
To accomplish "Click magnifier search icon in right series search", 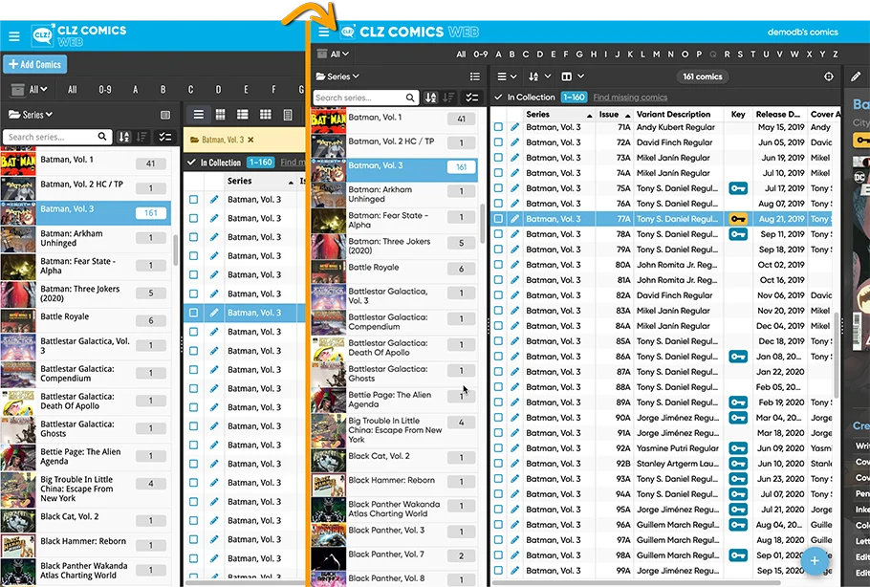I will tap(410, 98).
